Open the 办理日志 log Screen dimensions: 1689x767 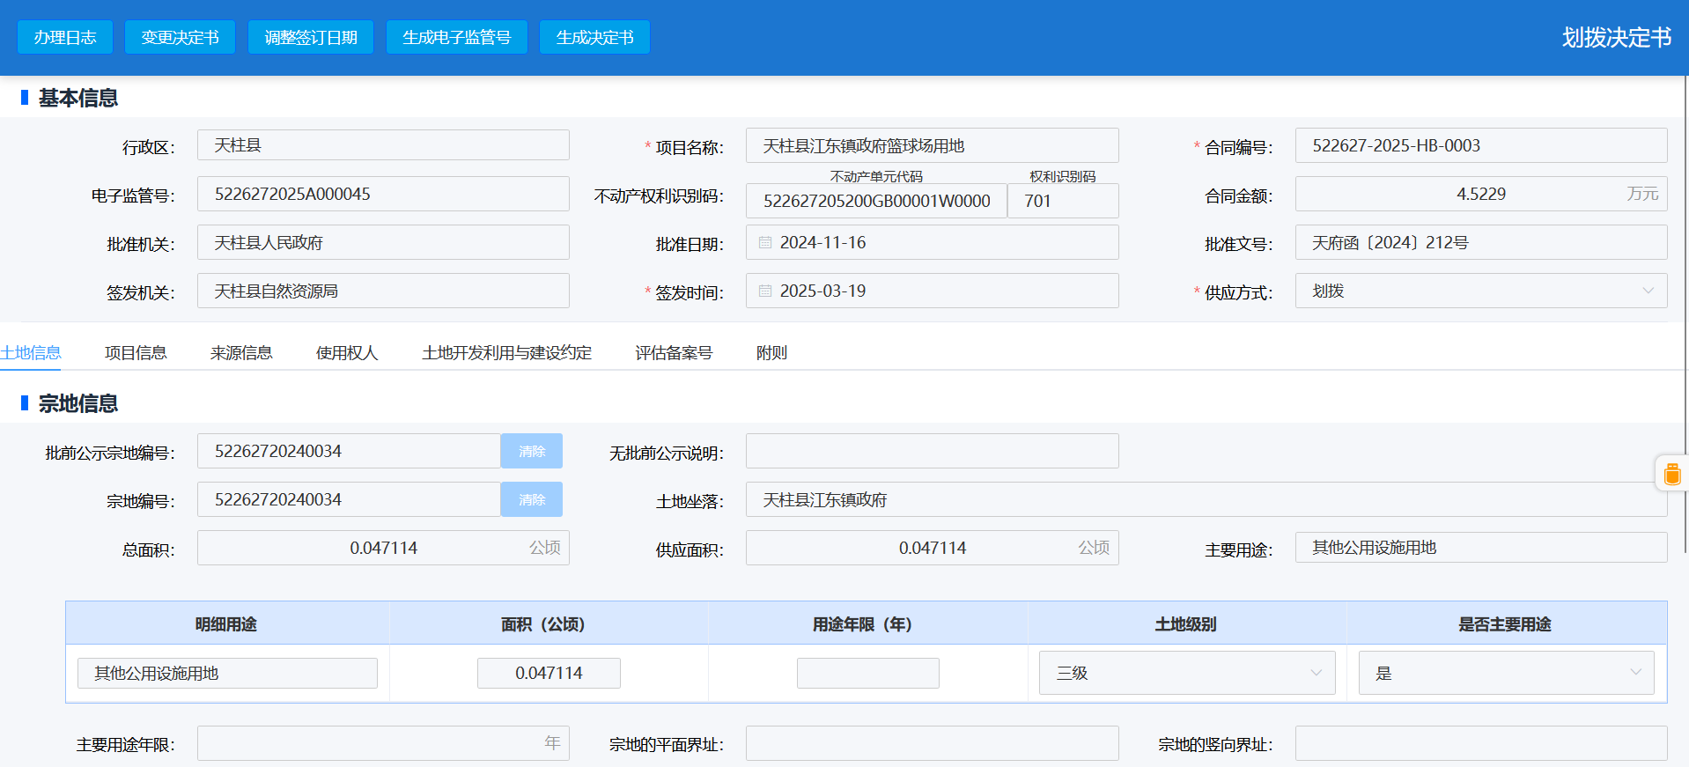click(65, 37)
